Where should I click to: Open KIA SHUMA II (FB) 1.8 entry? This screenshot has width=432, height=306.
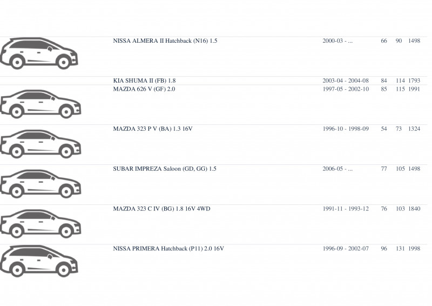[x=144, y=81]
